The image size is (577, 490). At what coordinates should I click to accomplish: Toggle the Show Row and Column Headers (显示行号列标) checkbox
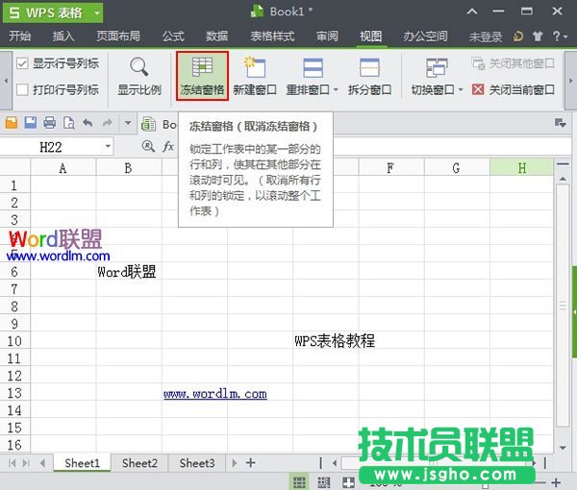click(x=22, y=63)
